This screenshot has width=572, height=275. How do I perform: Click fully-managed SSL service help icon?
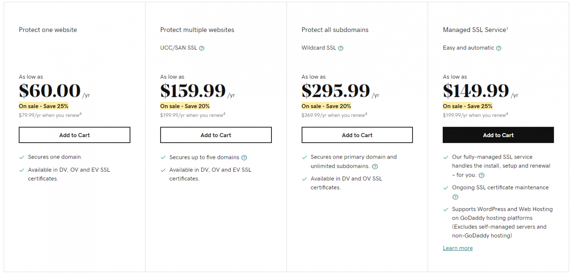[481, 175]
